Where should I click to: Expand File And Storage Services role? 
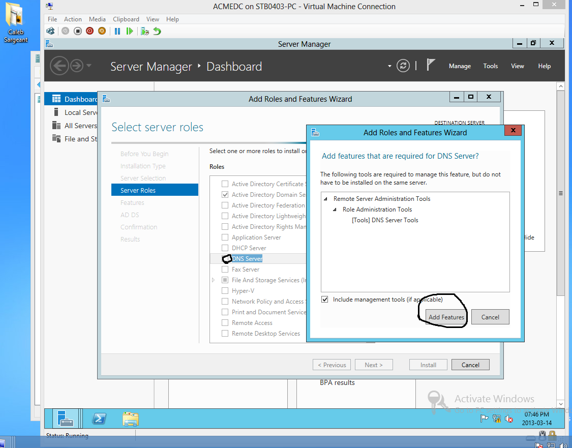[x=214, y=280]
